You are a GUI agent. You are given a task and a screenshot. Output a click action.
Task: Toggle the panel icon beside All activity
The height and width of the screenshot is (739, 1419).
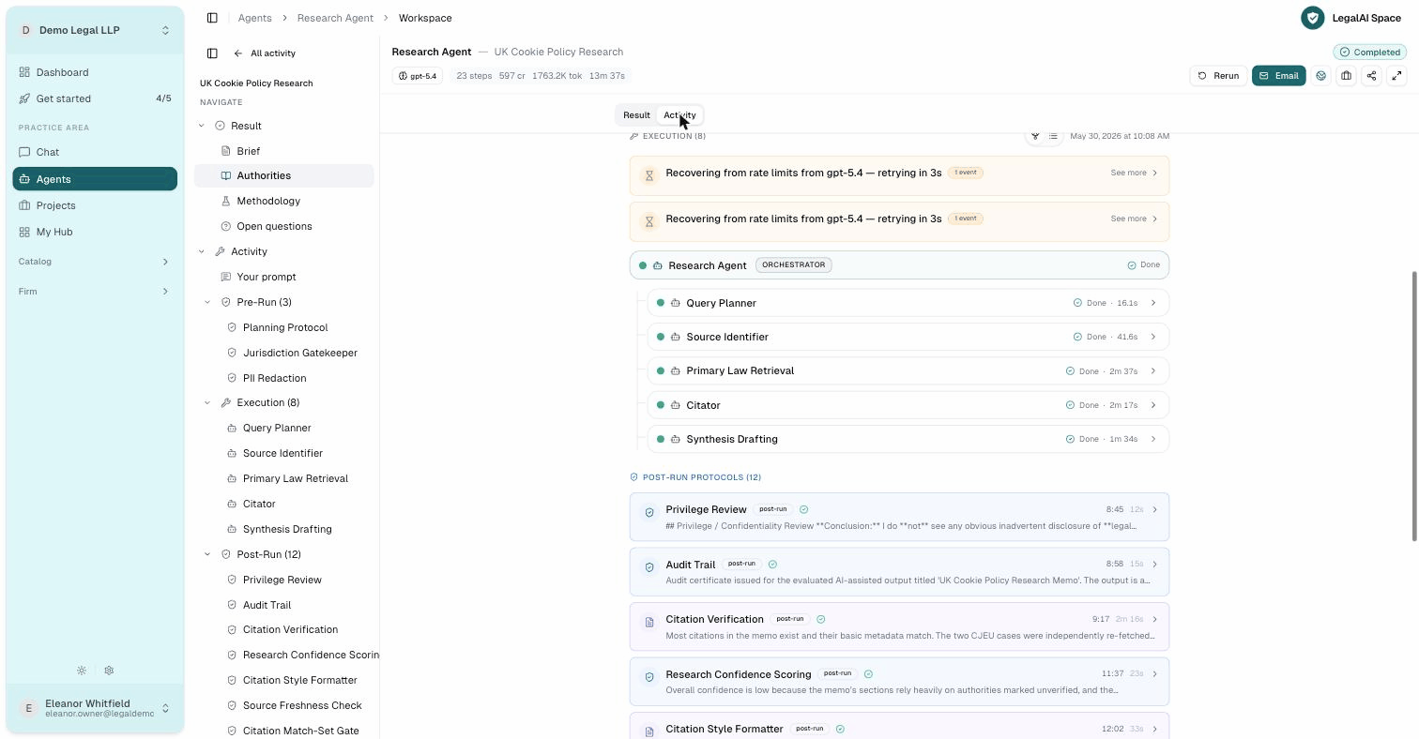(212, 53)
